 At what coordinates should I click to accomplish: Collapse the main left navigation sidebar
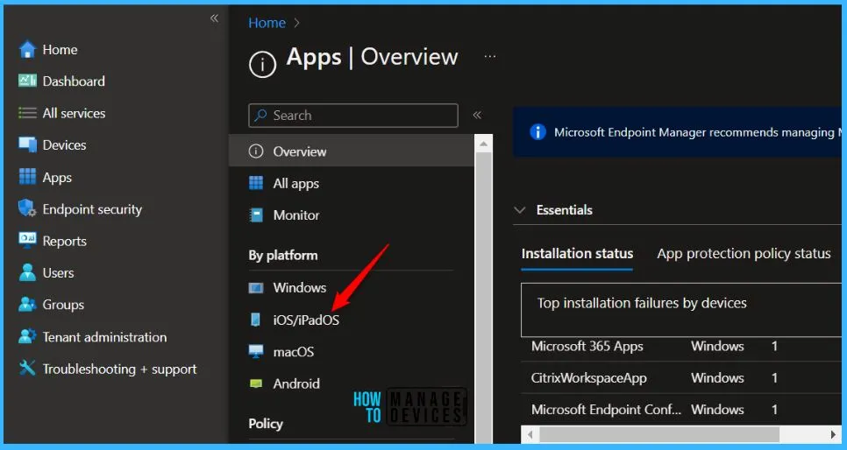(x=214, y=18)
